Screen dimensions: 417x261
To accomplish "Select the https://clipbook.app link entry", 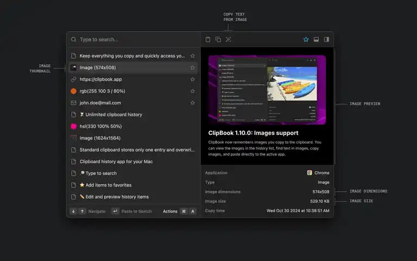I will coord(133,79).
